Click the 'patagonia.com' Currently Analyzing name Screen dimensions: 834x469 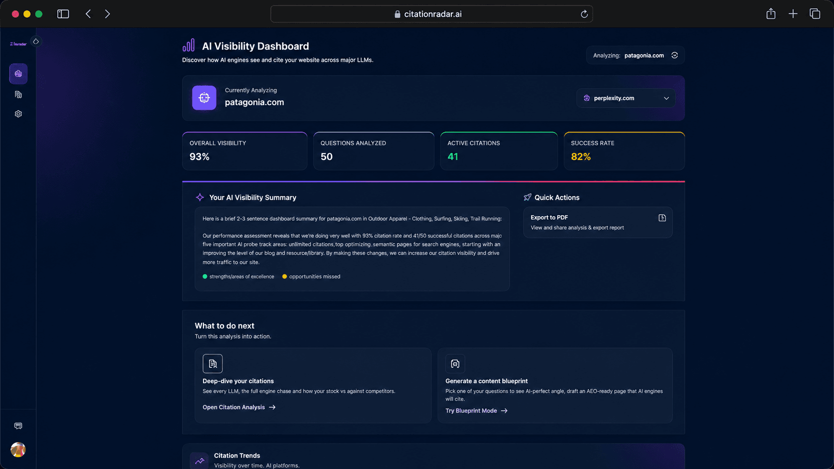[254, 102]
